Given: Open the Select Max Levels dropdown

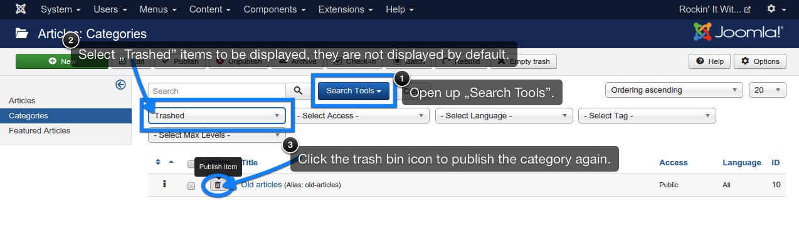Looking at the screenshot, I should [x=217, y=135].
